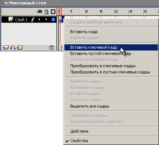The image size is (159, 145).
Task: Choose Очистить ключевой кадр menu item
Action: [111, 60]
